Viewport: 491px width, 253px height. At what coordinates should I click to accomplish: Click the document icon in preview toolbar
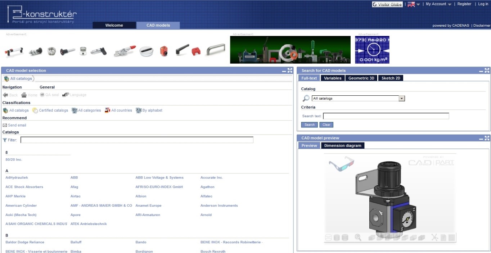pyautogui.click(x=443, y=238)
